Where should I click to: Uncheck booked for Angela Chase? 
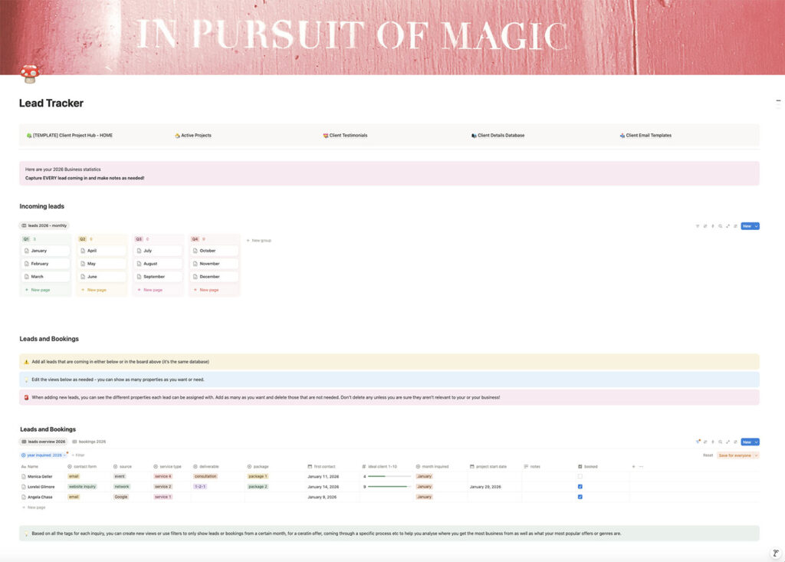[580, 497]
